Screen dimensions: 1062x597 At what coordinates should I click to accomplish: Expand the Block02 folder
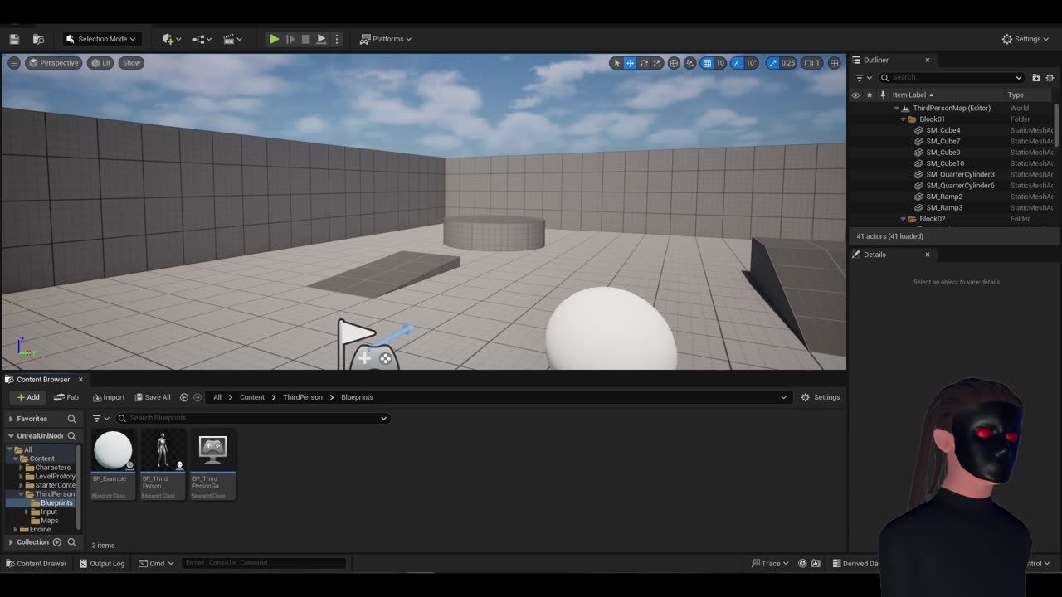tap(903, 219)
